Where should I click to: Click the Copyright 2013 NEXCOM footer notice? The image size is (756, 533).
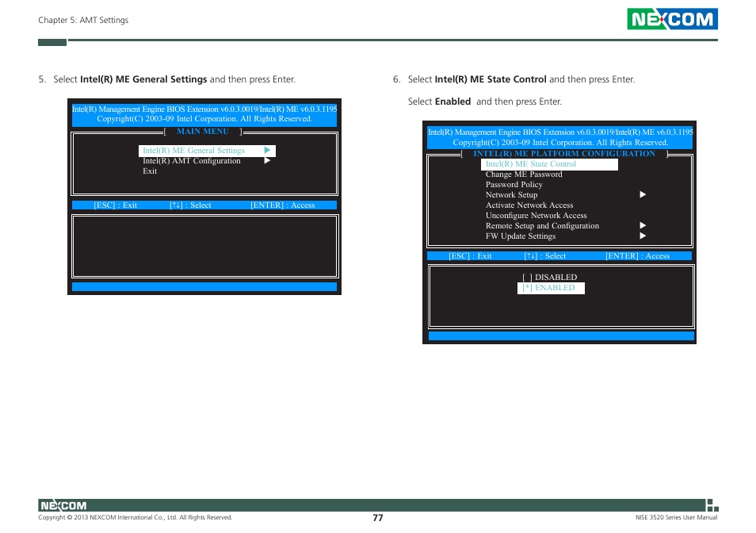coord(135,518)
